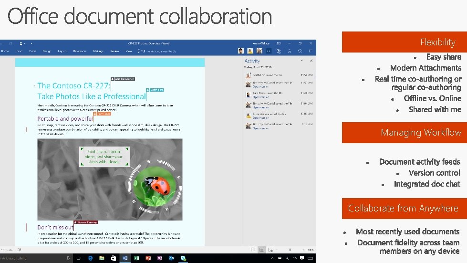Click the proofing icon in status bar
Screen dimensions: 467x263
click(20, 250)
